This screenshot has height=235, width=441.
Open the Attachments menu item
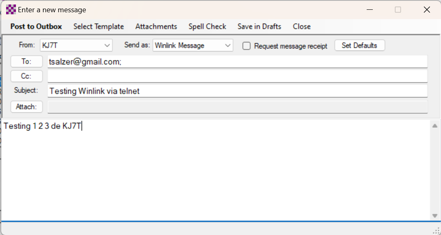coord(156,27)
